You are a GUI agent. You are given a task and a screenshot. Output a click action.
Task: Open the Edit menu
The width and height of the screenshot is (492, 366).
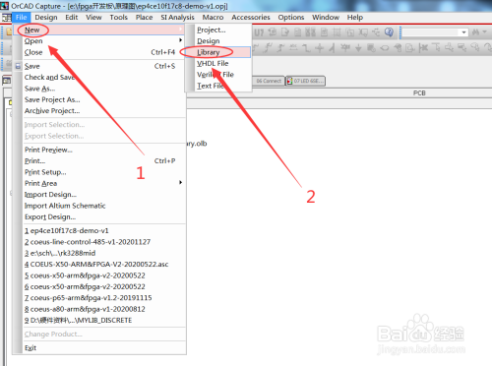pyautogui.click(x=72, y=17)
